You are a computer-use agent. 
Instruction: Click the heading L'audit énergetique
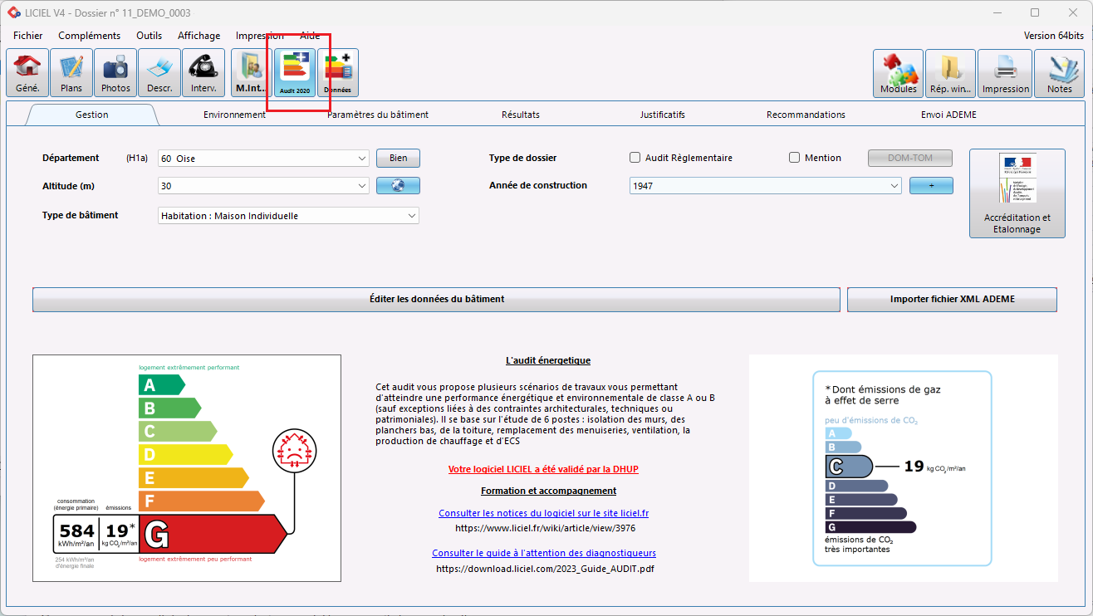click(x=548, y=360)
